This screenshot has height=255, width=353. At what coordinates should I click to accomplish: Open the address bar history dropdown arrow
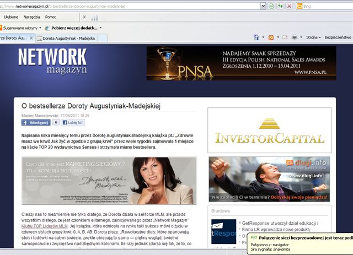click(x=263, y=6)
